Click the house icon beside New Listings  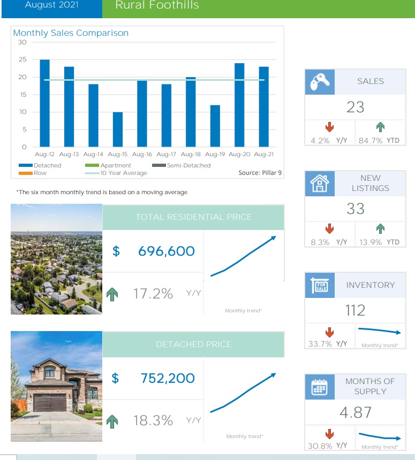point(319,183)
